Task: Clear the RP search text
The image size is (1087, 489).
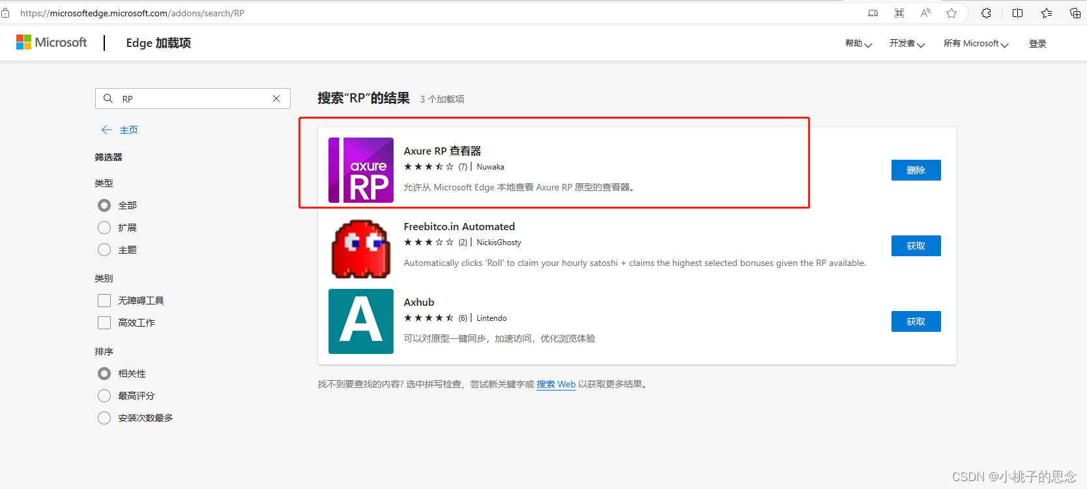Action: tap(276, 98)
